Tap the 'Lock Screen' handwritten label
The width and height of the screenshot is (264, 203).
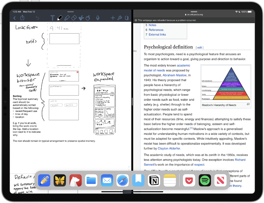(26, 27)
